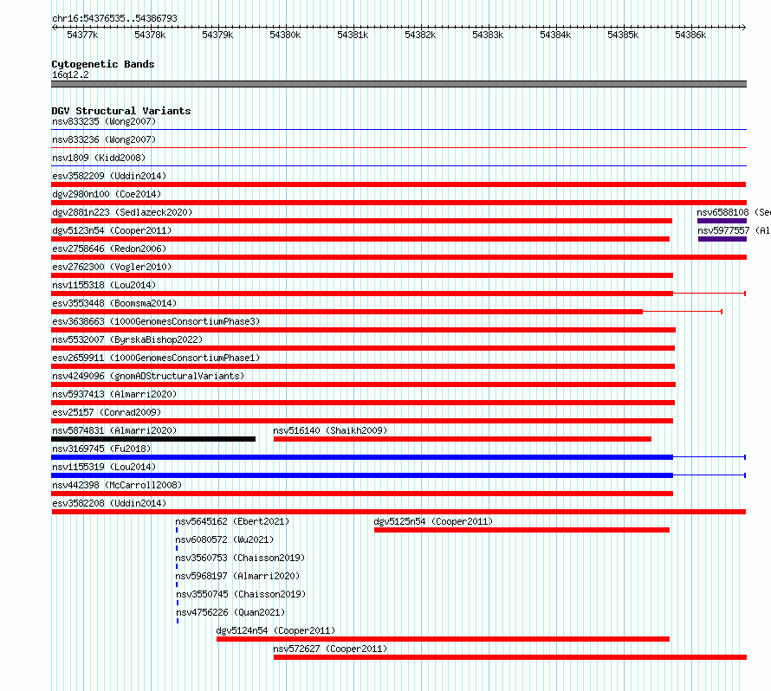
Task: Select nsv3550745 (Chaisson2019) variant label
Action: click(241, 594)
